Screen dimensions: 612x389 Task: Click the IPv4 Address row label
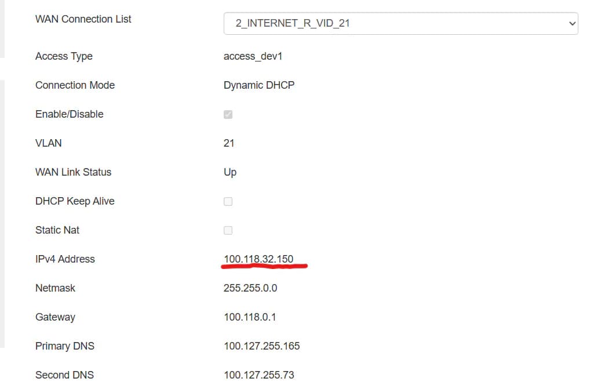tap(65, 259)
